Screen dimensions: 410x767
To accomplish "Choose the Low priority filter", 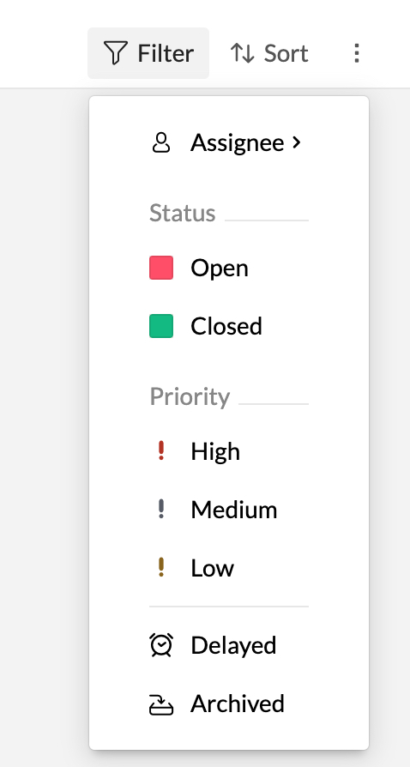I will click(x=228, y=567).
